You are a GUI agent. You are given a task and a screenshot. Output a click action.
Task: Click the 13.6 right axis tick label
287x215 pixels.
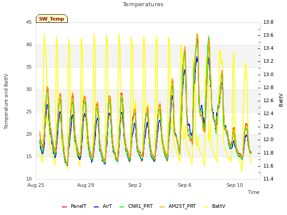268,35
